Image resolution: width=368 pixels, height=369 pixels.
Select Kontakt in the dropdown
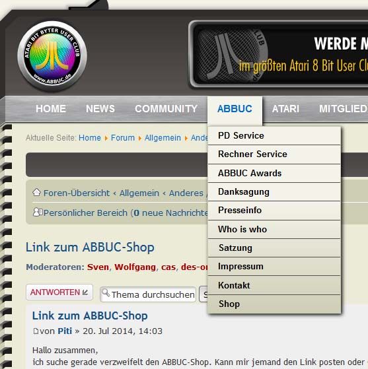[x=274, y=285]
